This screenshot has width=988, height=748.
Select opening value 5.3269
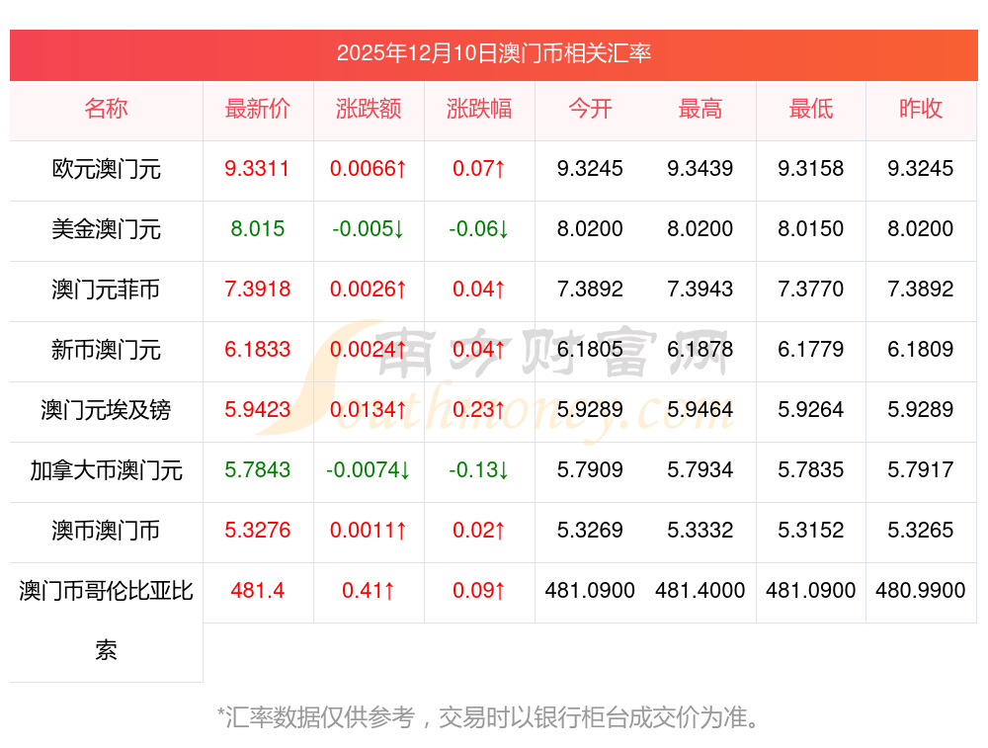coord(590,530)
